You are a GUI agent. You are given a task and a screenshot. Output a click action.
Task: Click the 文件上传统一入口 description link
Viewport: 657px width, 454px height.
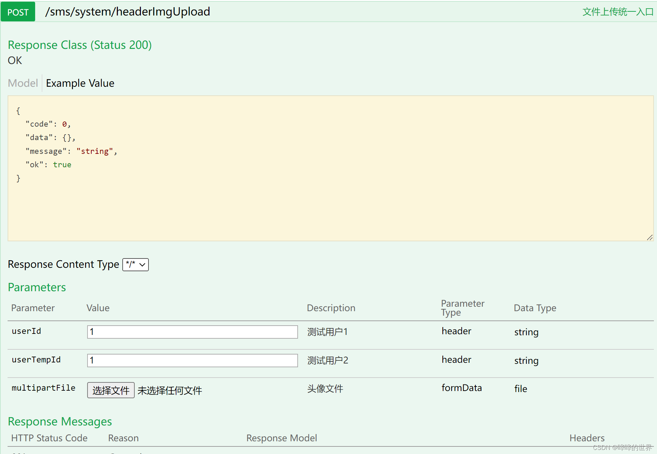[x=618, y=12]
